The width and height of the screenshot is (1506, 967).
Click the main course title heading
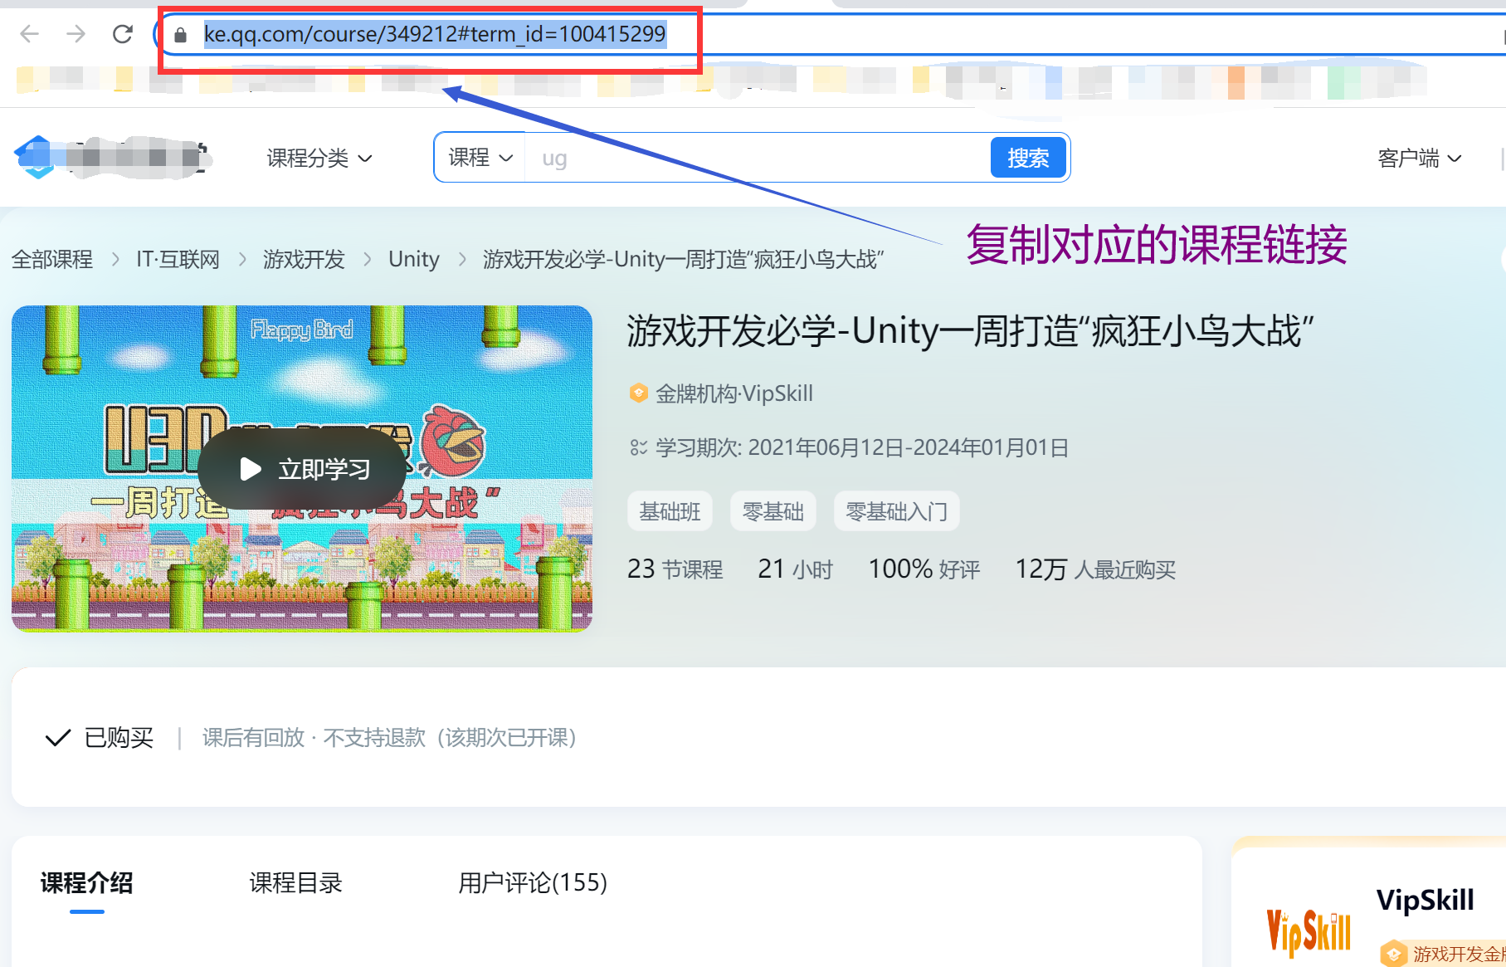[970, 331]
